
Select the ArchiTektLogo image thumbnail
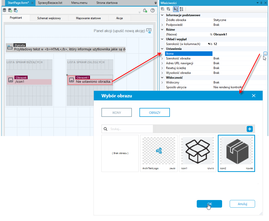[159, 153]
